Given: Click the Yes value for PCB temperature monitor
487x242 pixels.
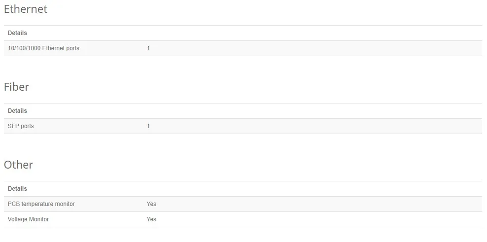Looking at the screenshot, I should (x=151, y=204).
